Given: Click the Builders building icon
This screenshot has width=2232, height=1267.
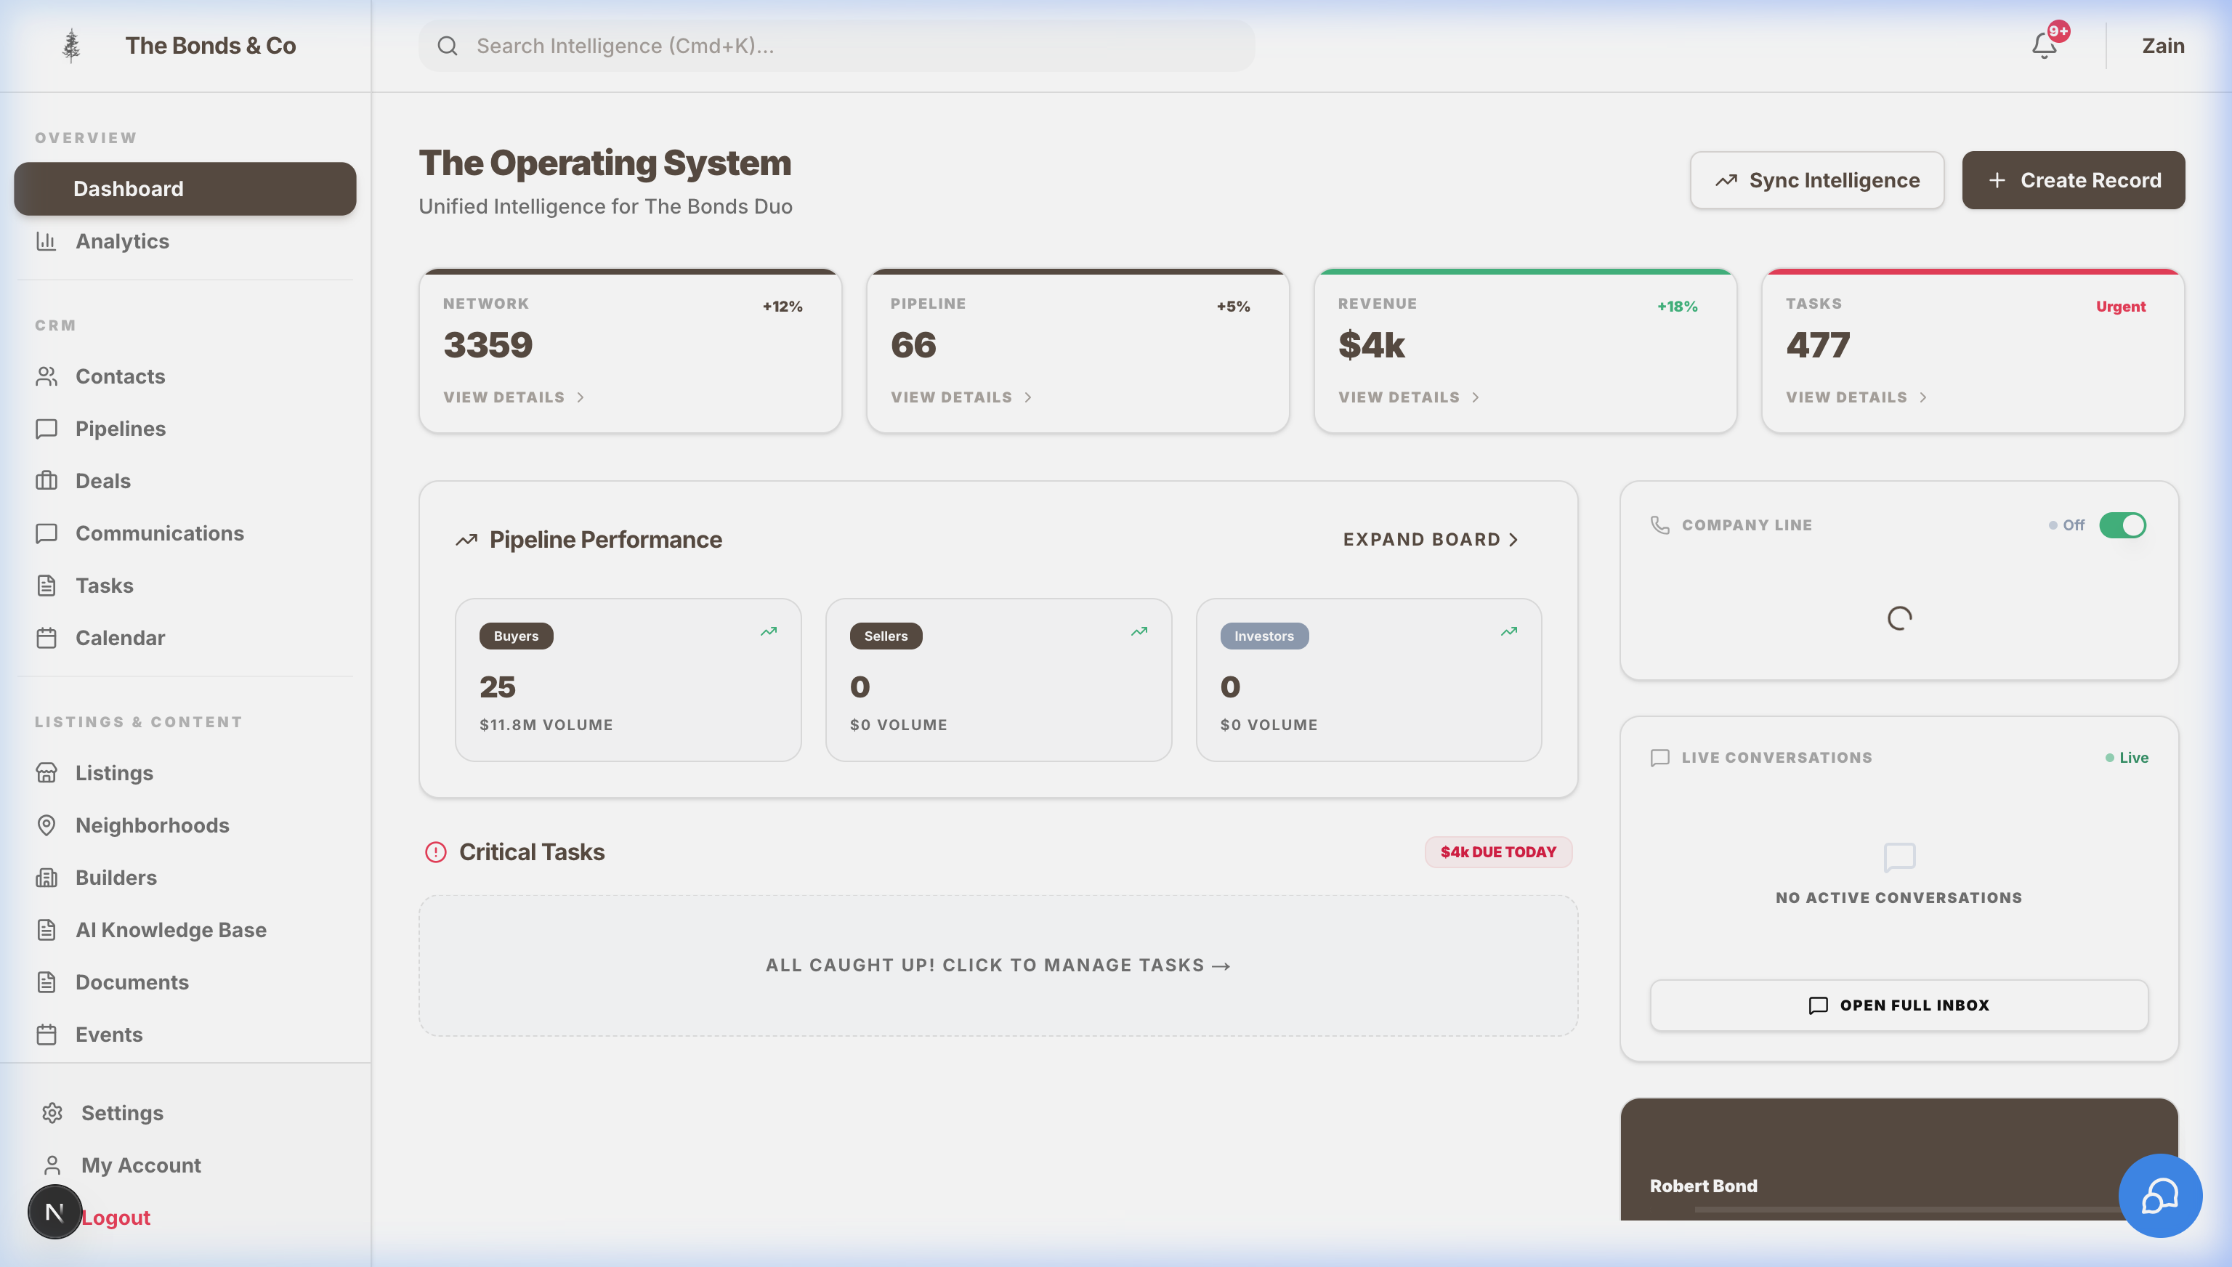Looking at the screenshot, I should click(x=46, y=877).
